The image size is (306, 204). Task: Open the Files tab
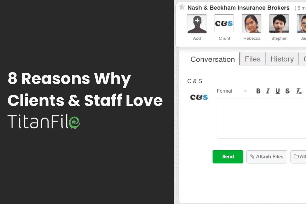pos(253,59)
